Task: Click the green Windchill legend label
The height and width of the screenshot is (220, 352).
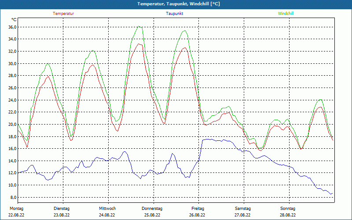Action: pos(286,14)
